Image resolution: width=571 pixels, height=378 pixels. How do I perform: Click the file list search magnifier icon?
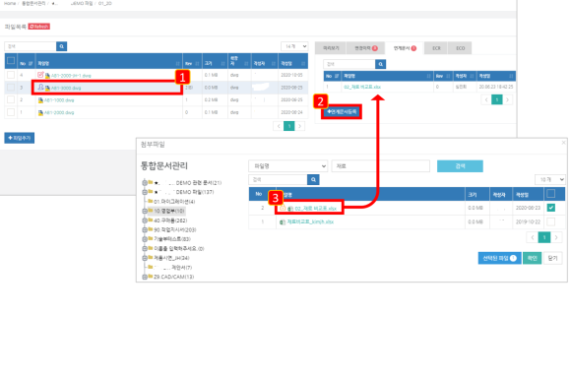tap(62, 46)
